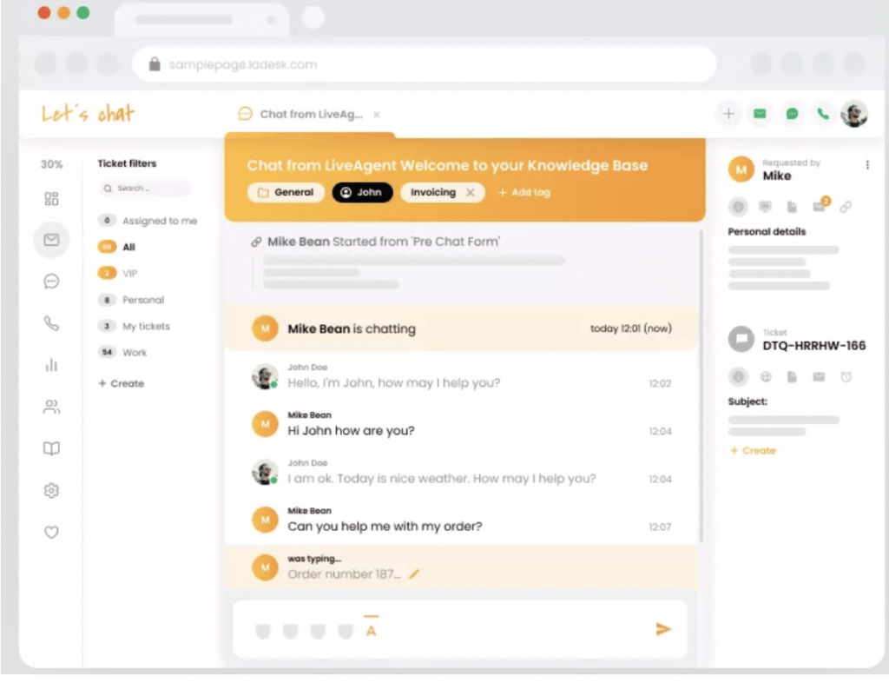
Task: Open the dashboard grid icon in sidebar
Action: [x=51, y=198]
